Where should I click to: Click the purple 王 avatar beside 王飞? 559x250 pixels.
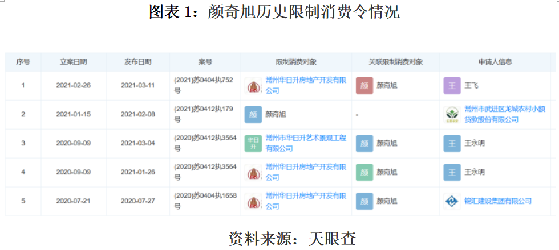point(452,86)
